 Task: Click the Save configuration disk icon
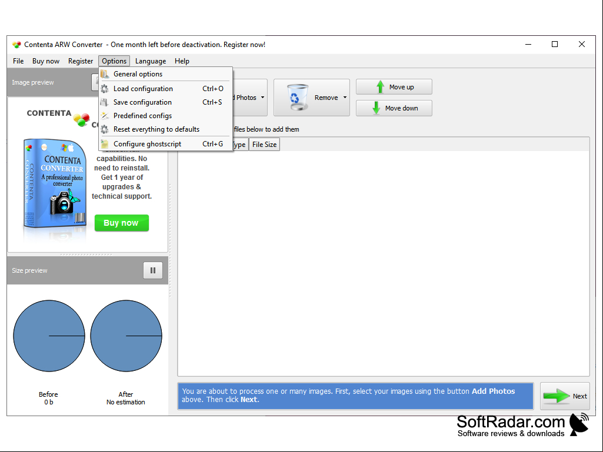point(105,102)
